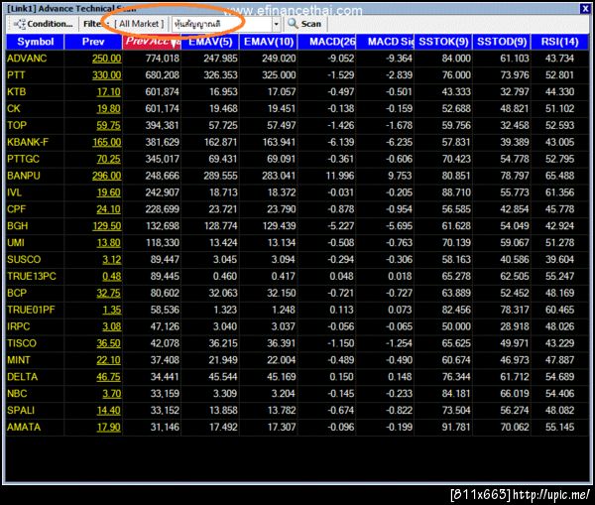
Task: Click the Scan magnifier icon
Action: point(293,24)
